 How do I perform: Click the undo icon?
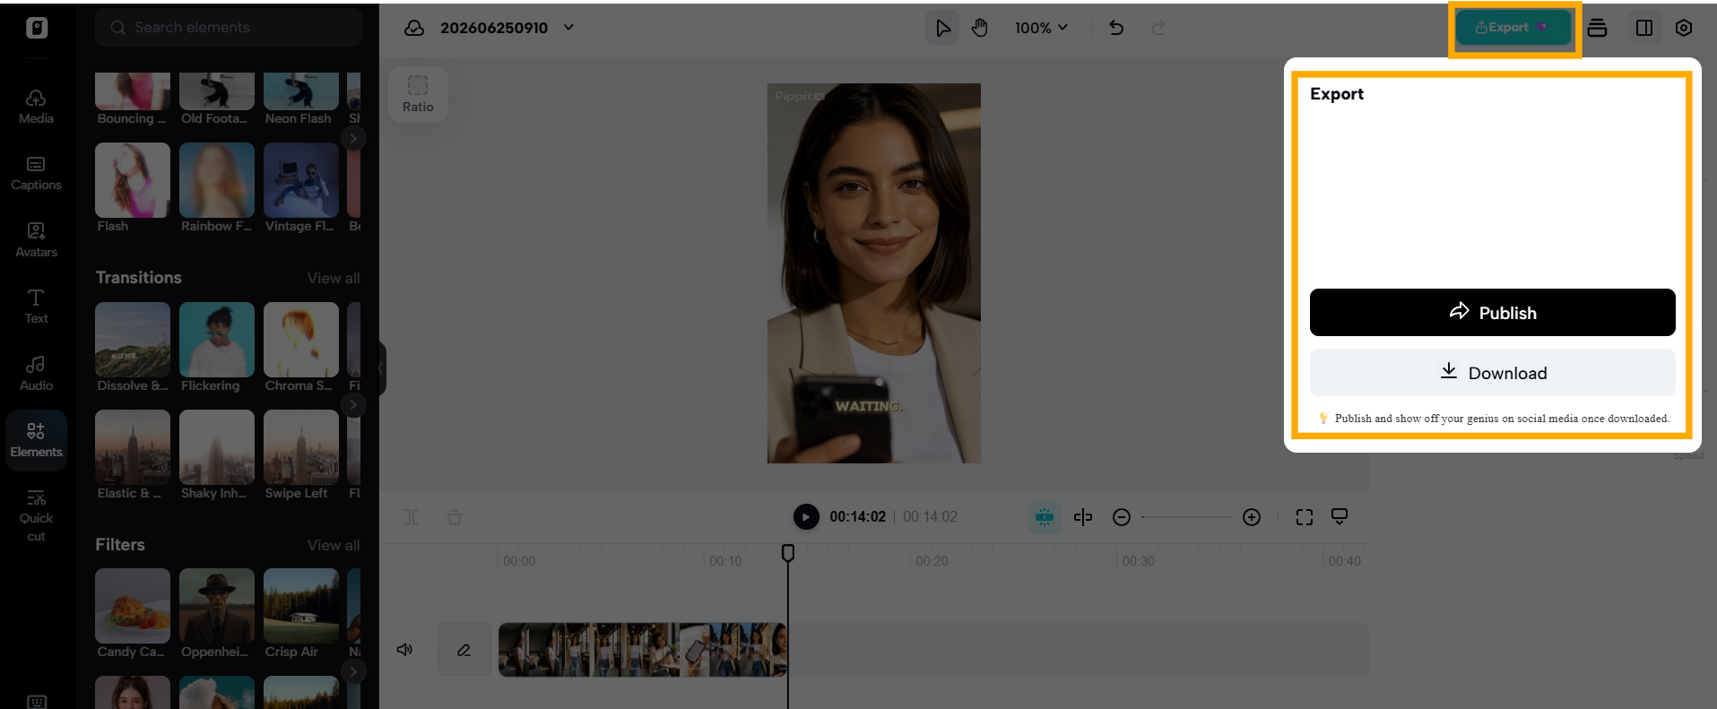(1116, 28)
